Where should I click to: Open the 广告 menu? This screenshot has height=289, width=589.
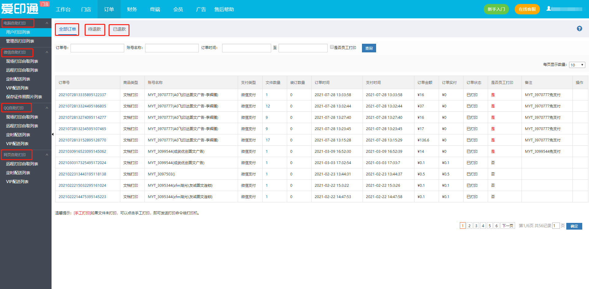(201, 9)
